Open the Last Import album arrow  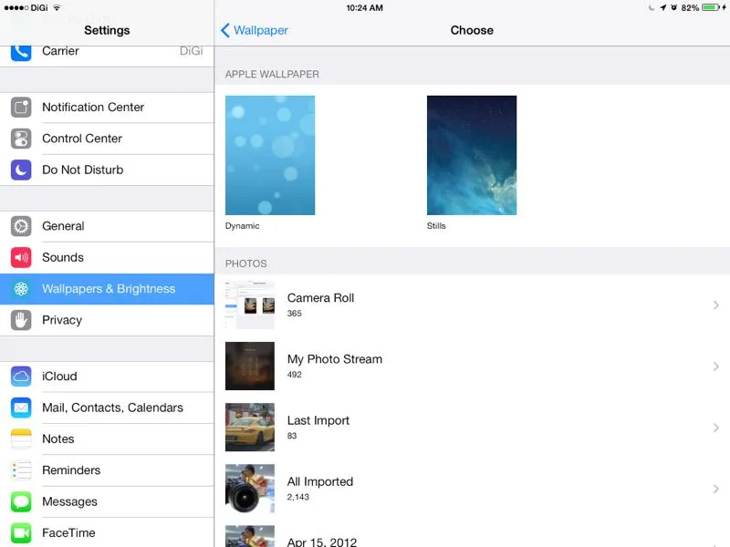click(x=716, y=428)
